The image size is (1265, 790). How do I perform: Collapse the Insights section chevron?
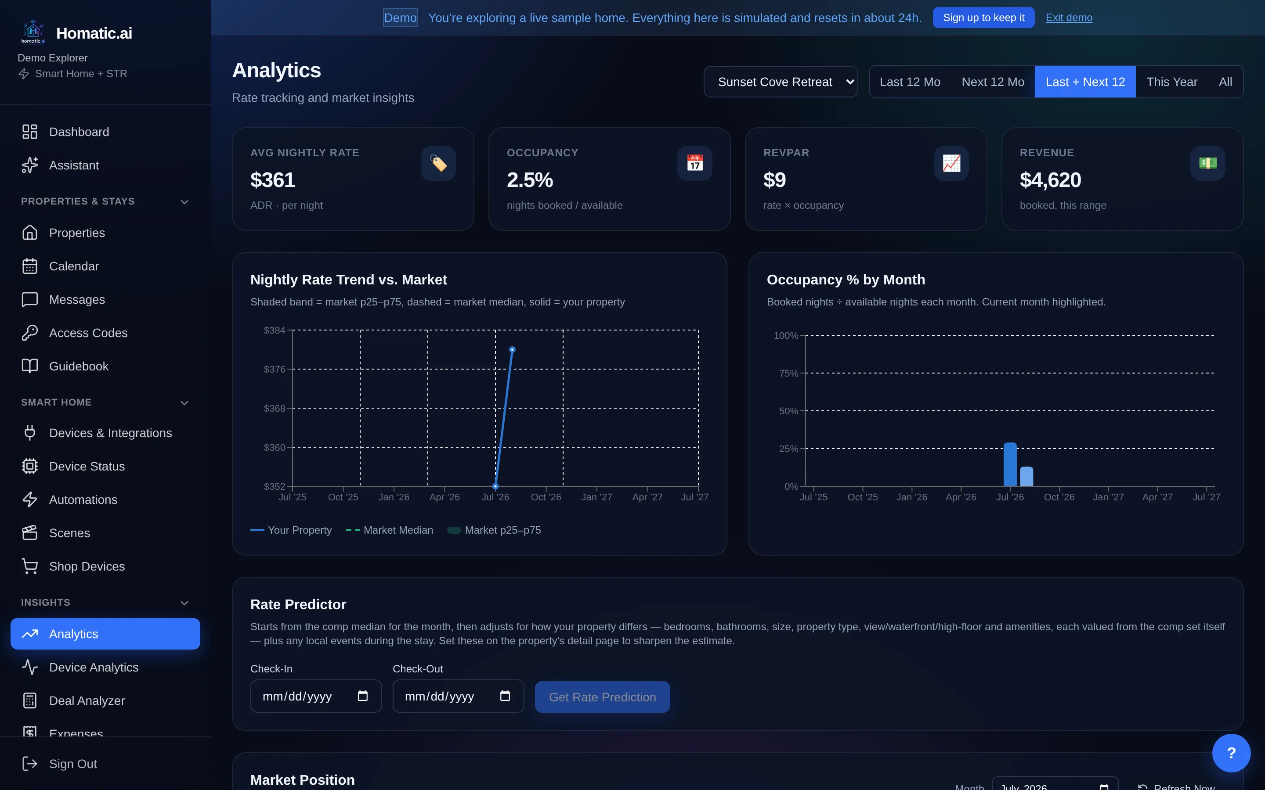(184, 603)
